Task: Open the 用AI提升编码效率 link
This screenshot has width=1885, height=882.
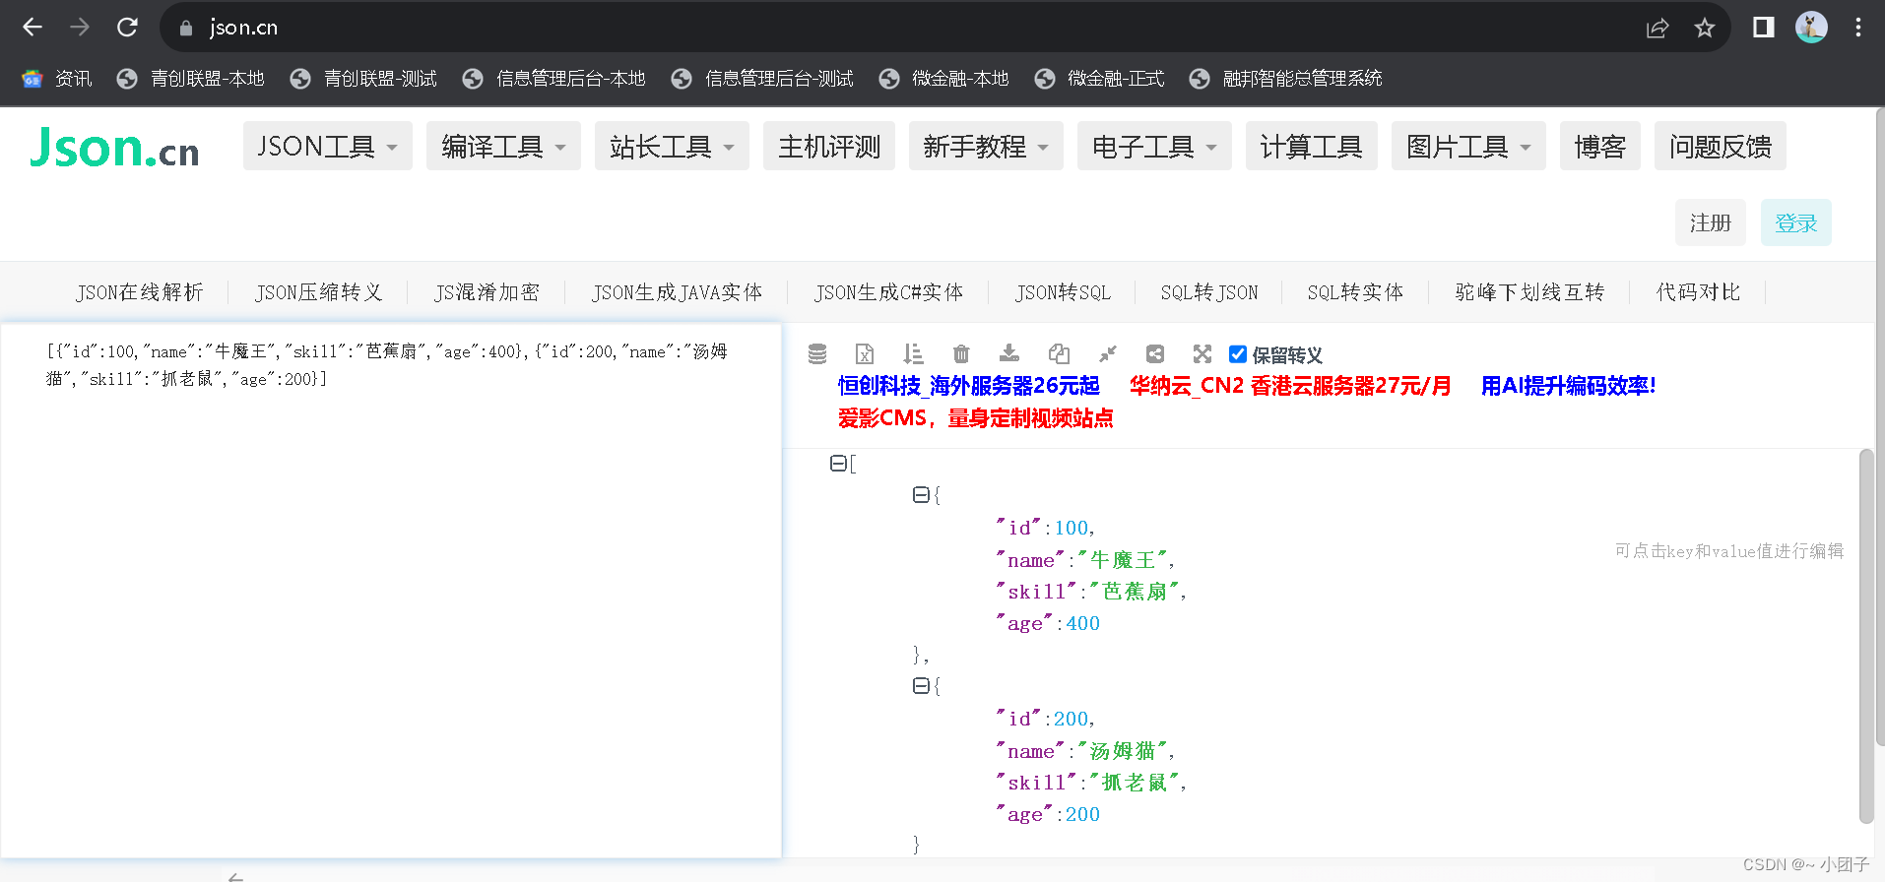Action: tap(1569, 386)
